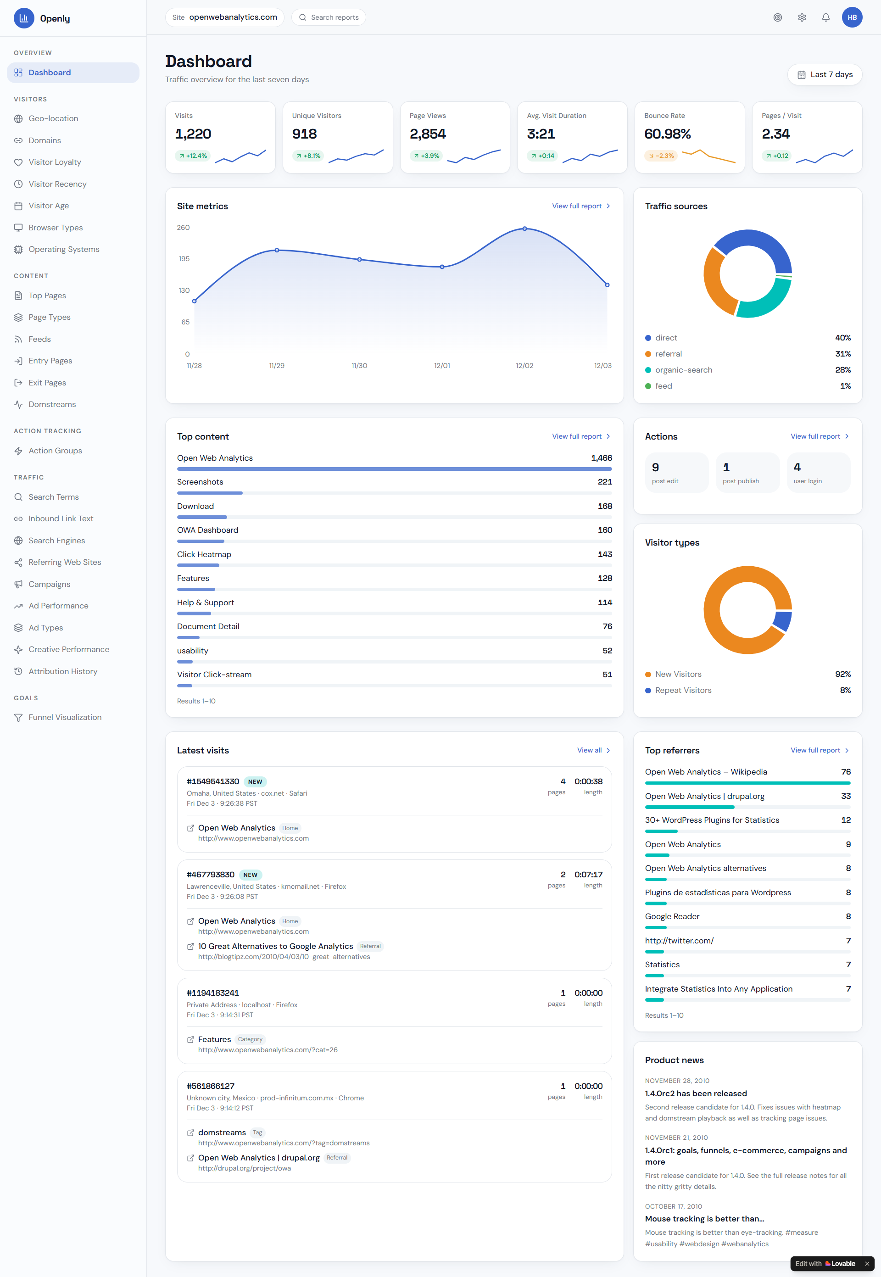Open external link icon for domstreams page
This screenshot has width=881, height=1277.
tap(190, 1133)
